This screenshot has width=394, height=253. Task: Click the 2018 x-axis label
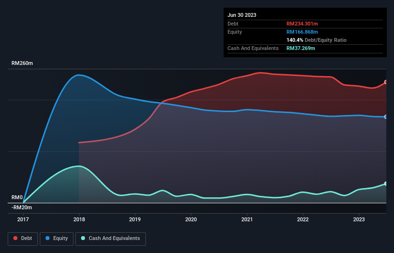point(79,219)
